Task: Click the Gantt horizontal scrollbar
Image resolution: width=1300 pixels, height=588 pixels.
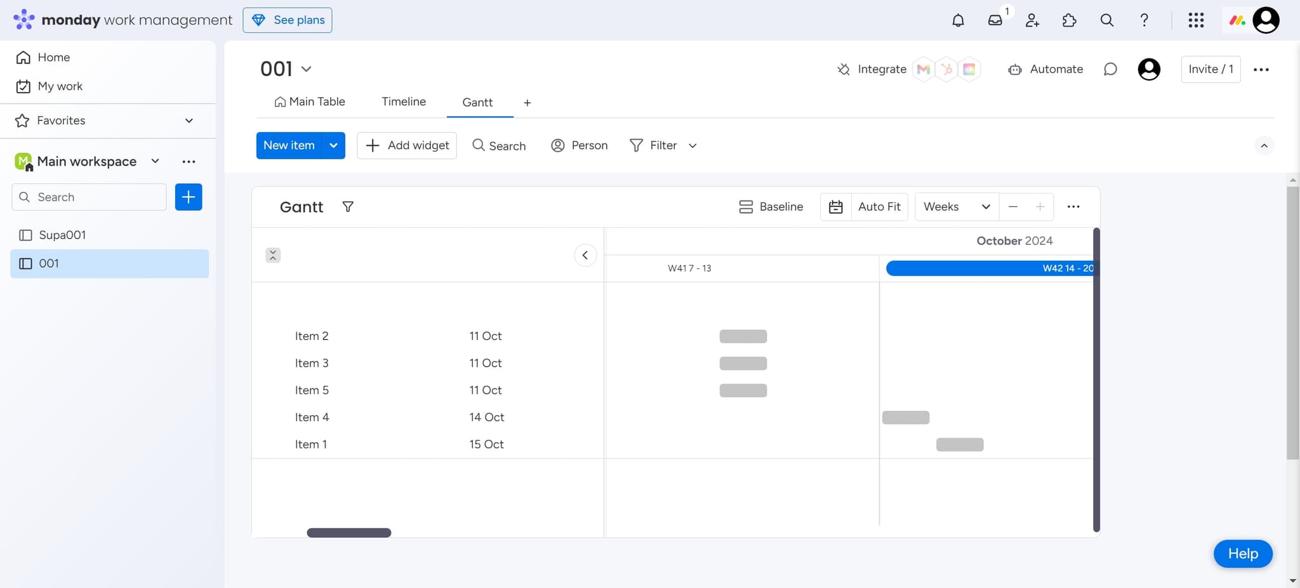Action: point(348,533)
